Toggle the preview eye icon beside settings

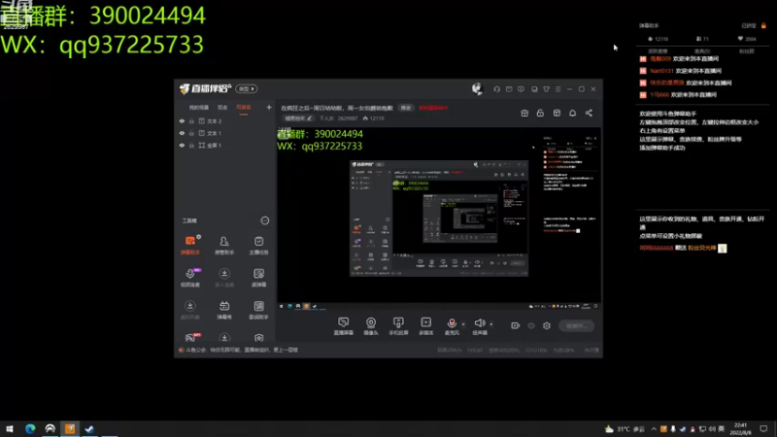click(531, 325)
